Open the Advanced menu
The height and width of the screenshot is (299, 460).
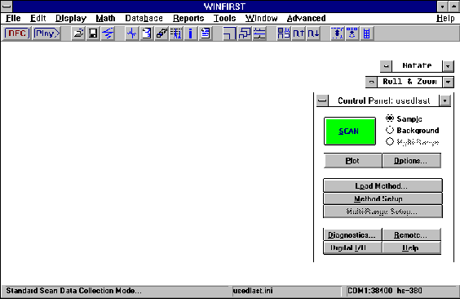pos(307,18)
